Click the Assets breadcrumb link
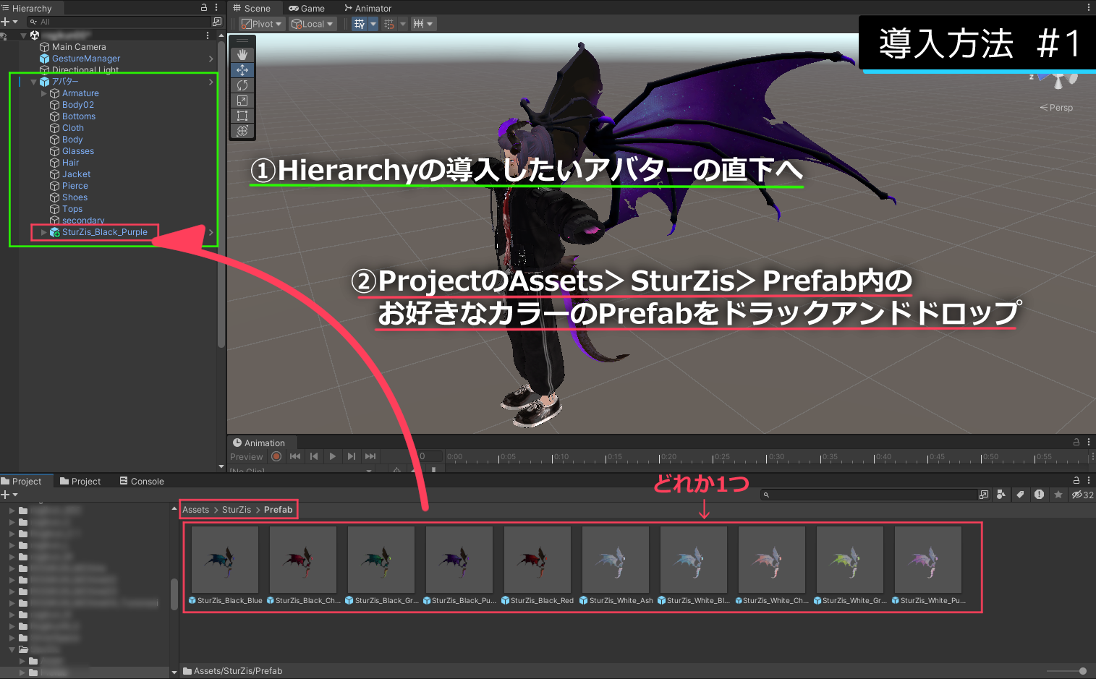 click(x=195, y=509)
